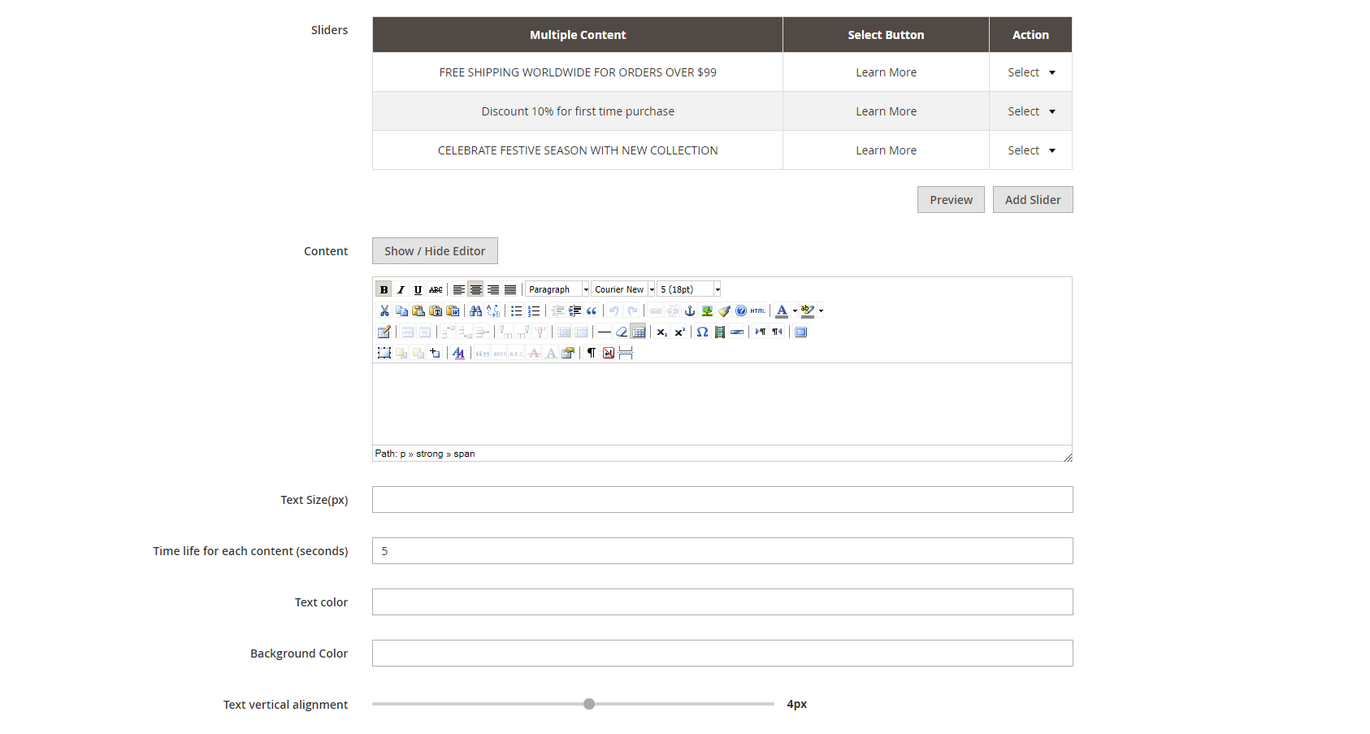The height and width of the screenshot is (734, 1370).
Task: Click the blockquote quotation icon
Action: (x=592, y=311)
